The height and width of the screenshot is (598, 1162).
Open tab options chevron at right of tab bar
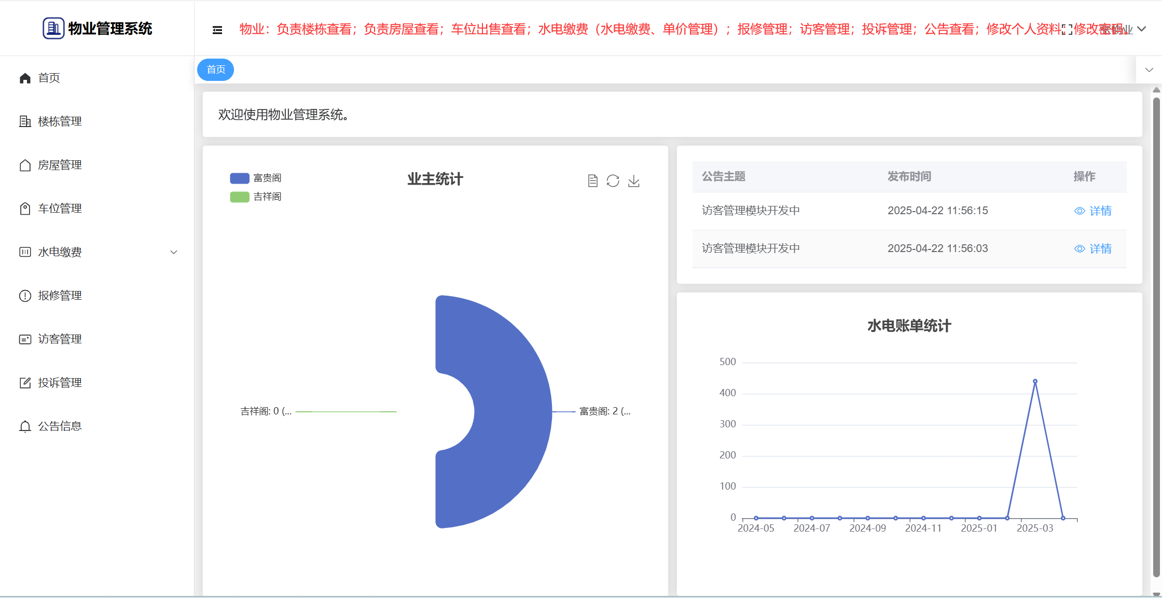1149,70
